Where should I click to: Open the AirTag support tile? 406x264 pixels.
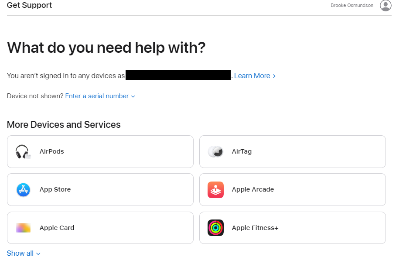click(x=292, y=151)
